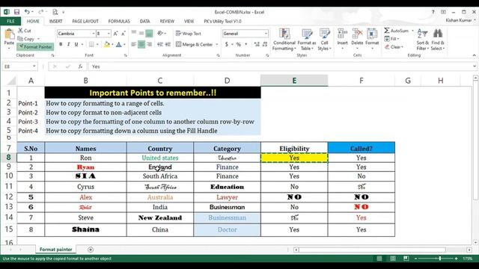Open the font size dropdown

(x=109, y=34)
